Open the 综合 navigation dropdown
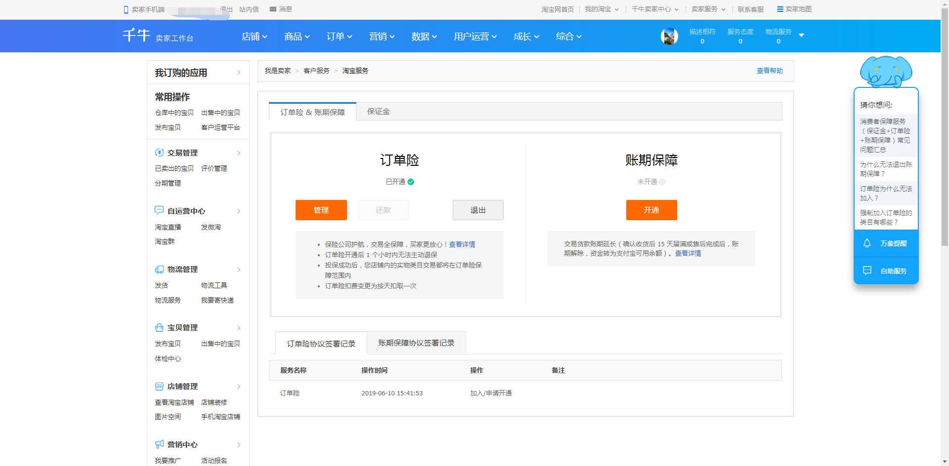The height and width of the screenshot is (466, 949). [569, 36]
